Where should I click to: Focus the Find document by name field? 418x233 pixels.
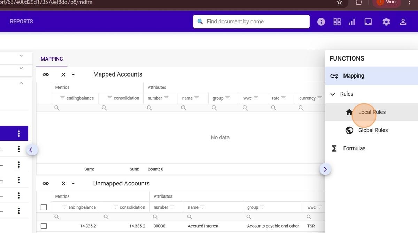tap(251, 22)
